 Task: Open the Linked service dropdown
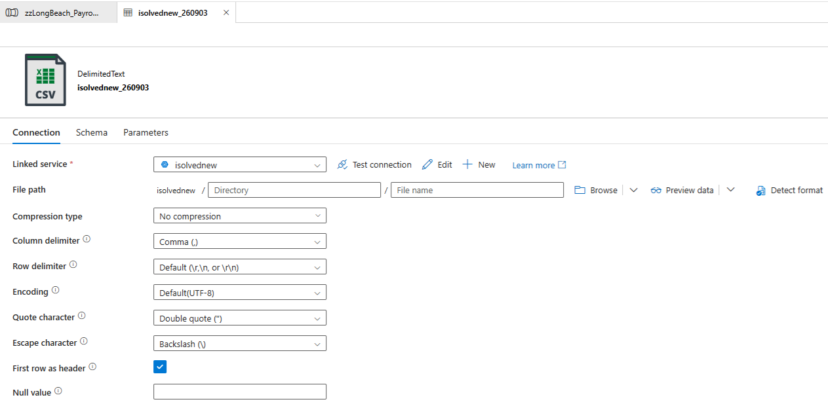coord(240,164)
